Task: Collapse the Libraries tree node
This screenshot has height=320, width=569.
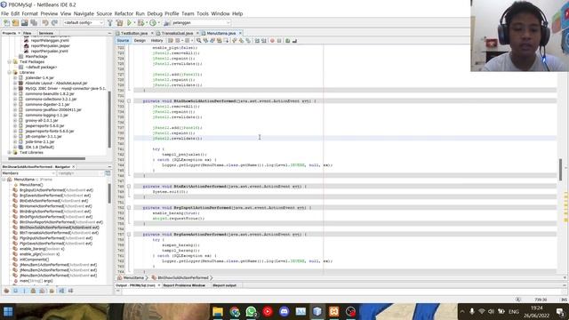Action: click(x=10, y=73)
